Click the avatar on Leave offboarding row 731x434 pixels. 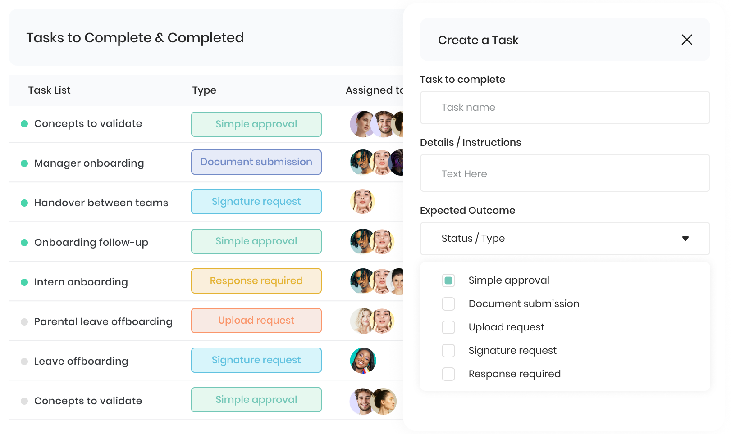coord(363,361)
